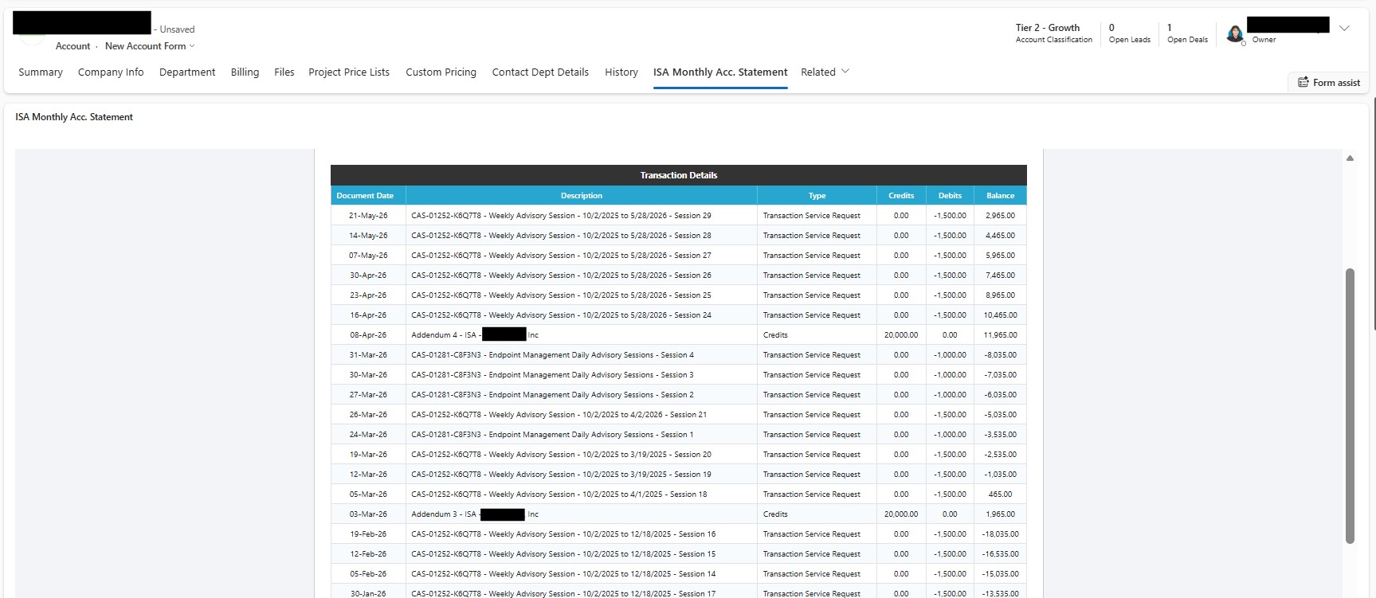
Task: Click the Addendum 3 - ISA description
Action: (582, 514)
